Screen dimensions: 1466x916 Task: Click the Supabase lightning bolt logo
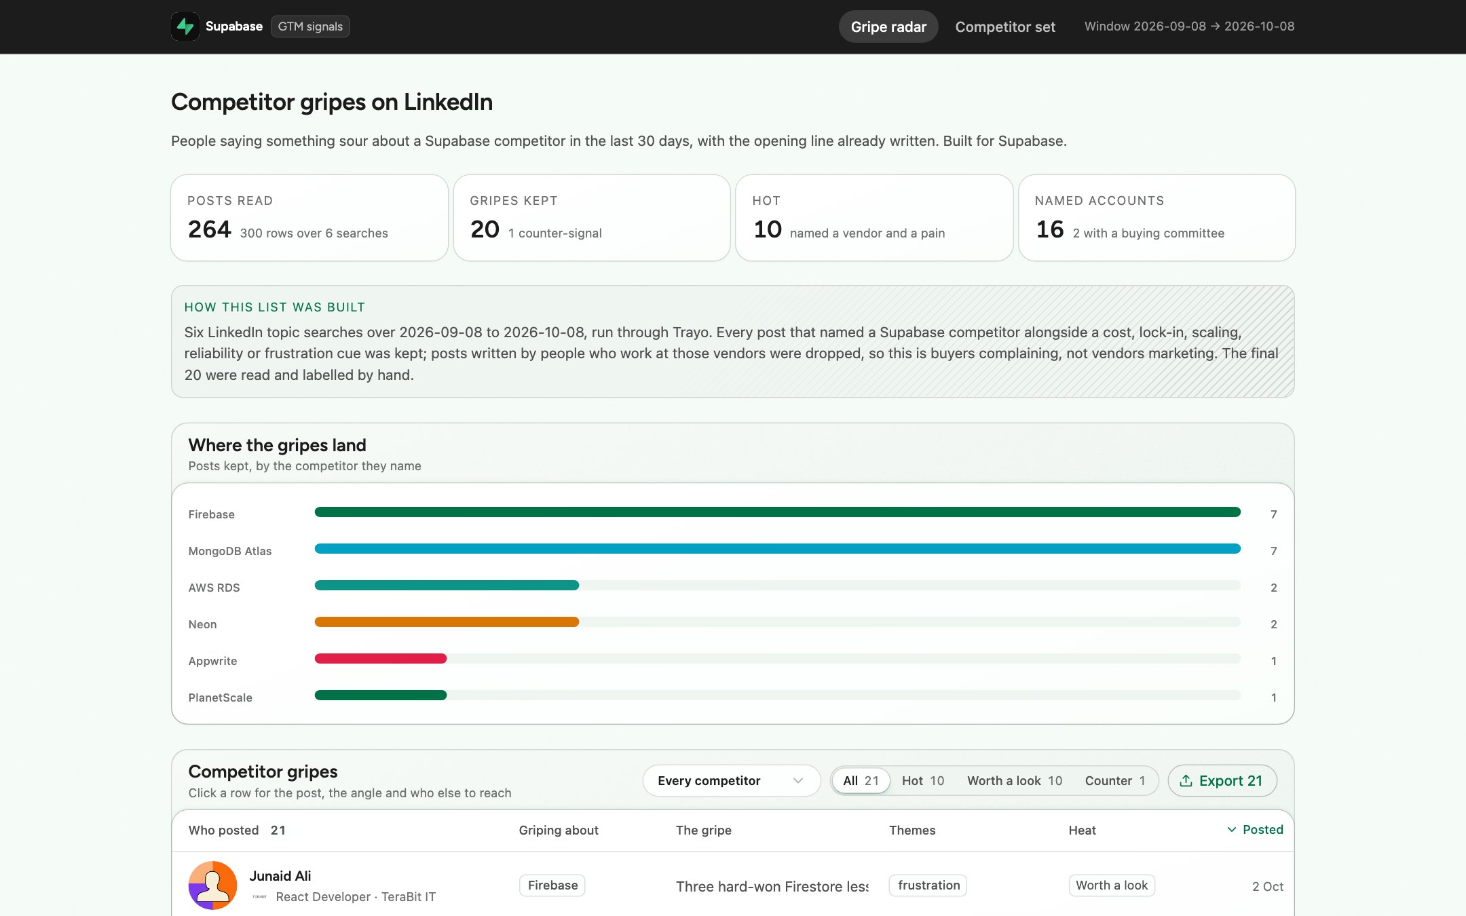(x=185, y=26)
